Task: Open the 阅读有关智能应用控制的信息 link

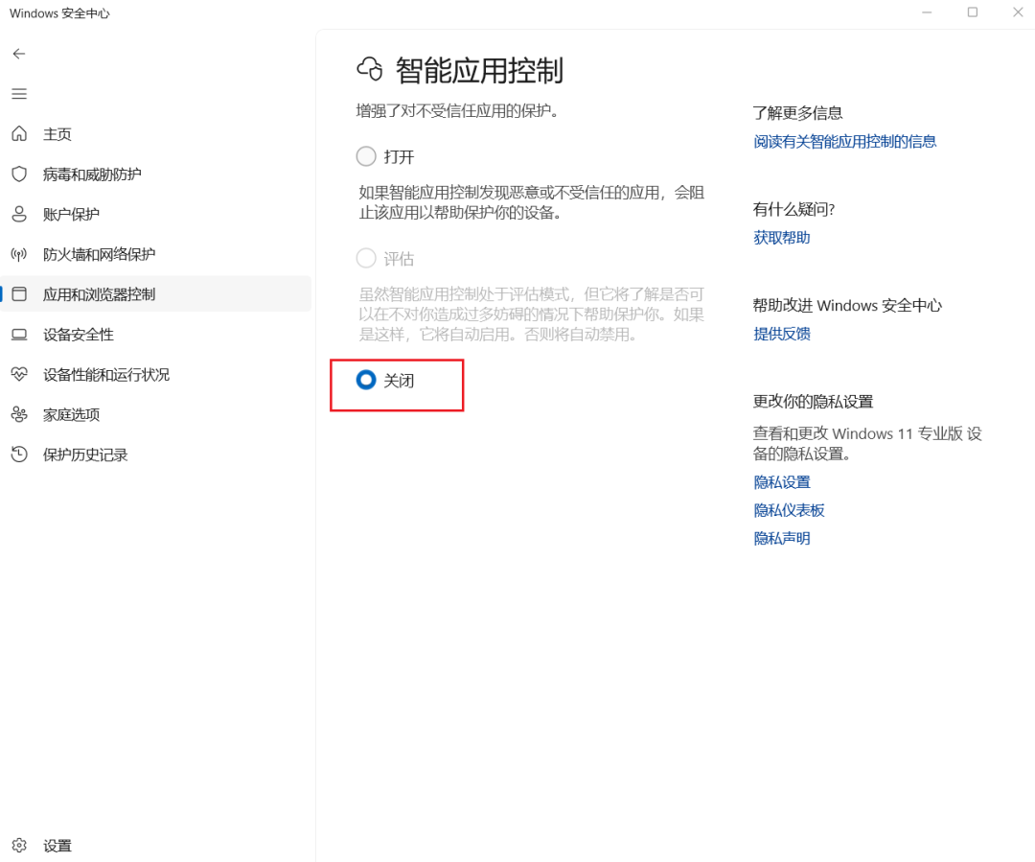Action: [845, 141]
